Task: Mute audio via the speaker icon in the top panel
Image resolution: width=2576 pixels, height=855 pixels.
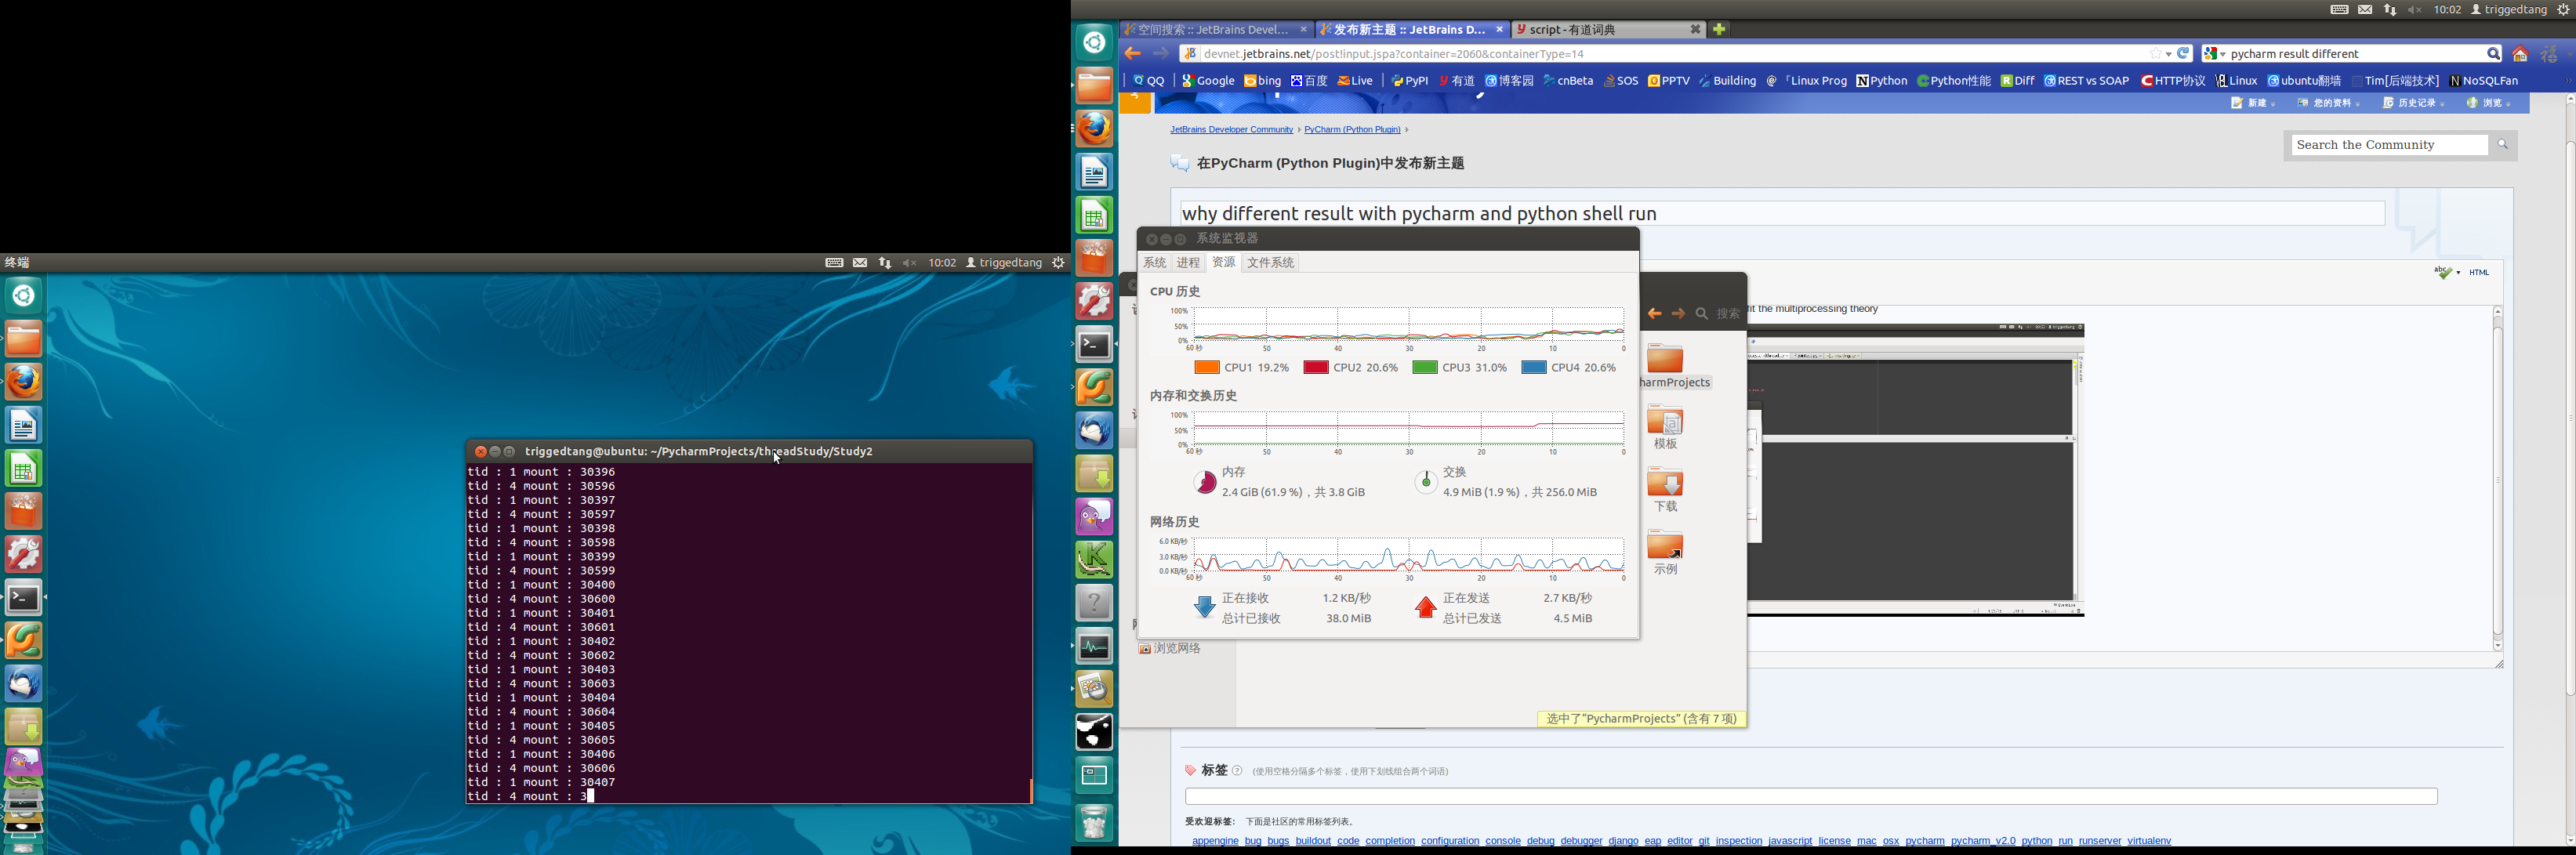Action: (2414, 9)
